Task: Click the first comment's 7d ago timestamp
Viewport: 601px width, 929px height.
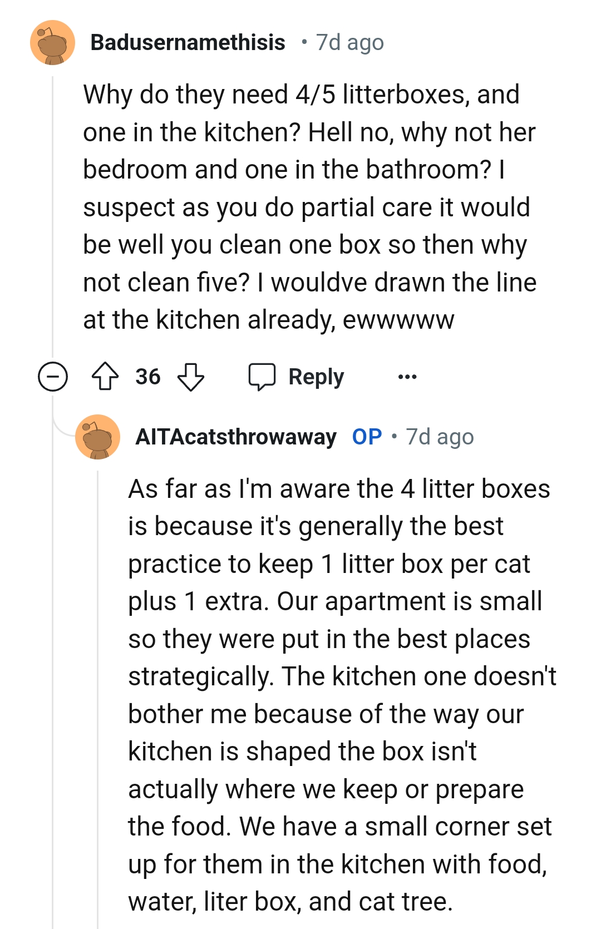Action: pos(350,43)
